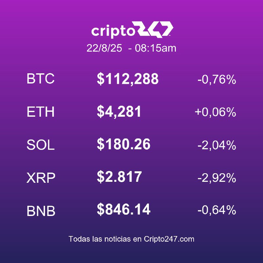The height and width of the screenshot is (263, 263).
Task: Click the ETH change +0,06%
Action: point(216,112)
